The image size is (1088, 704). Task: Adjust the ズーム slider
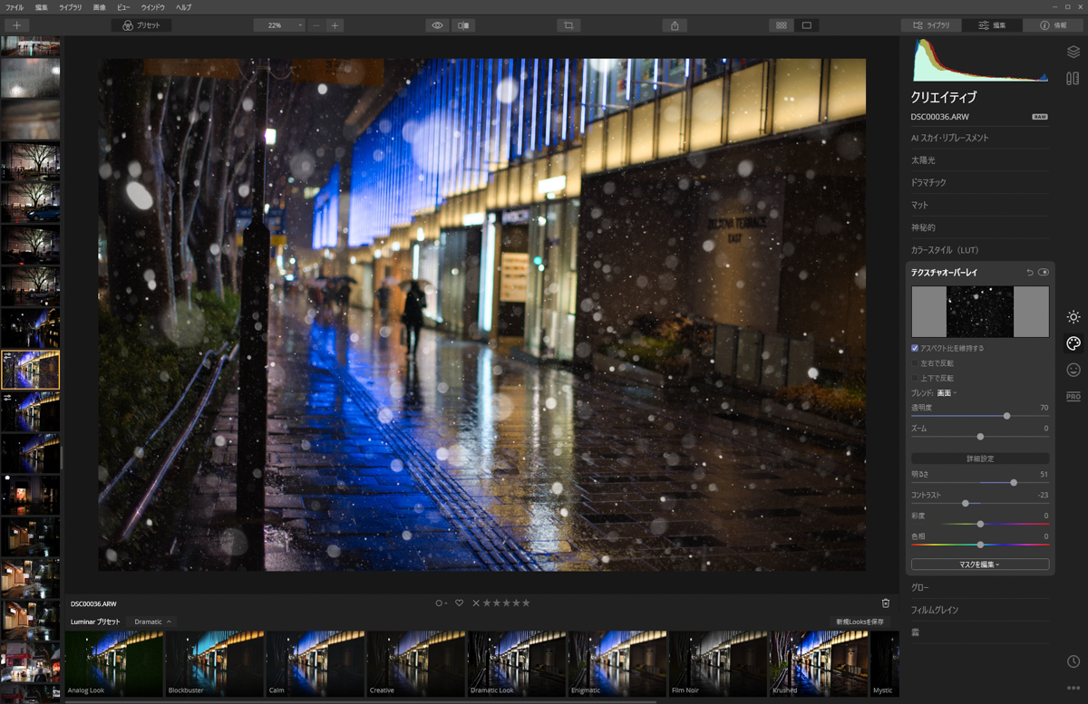(x=980, y=437)
